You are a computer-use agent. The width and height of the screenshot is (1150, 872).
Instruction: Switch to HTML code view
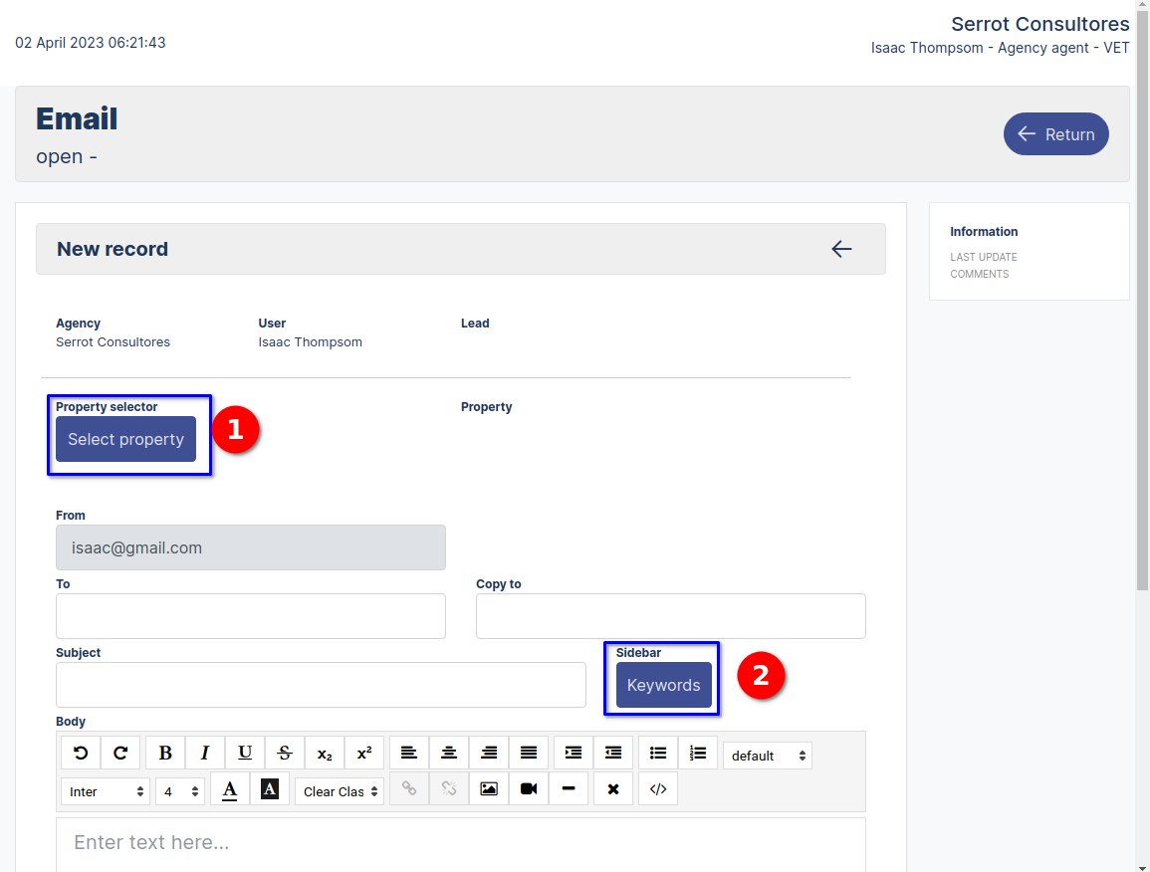point(658,788)
